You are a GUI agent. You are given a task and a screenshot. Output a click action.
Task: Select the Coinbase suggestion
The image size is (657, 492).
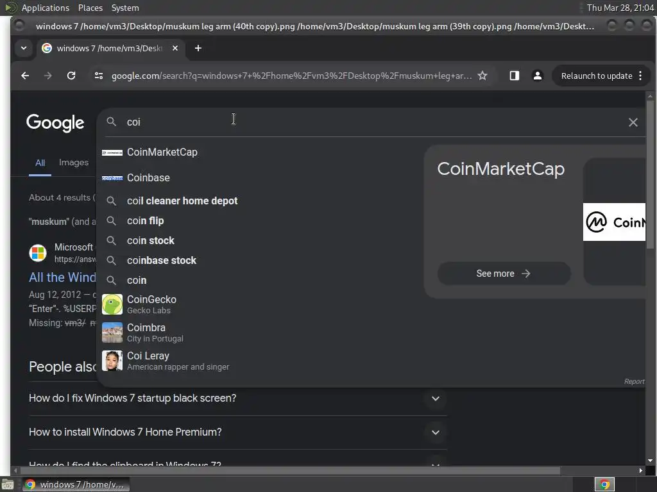pyautogui.click(x=260, y=178)
